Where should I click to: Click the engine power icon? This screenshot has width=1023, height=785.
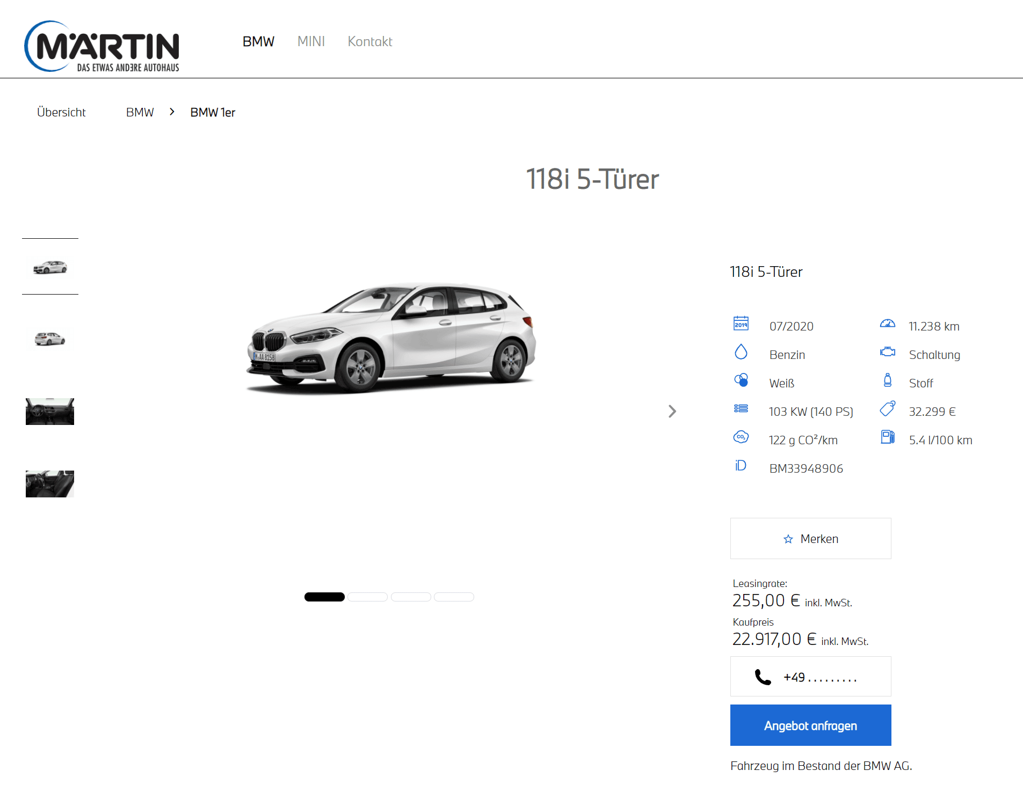(741, 408)
